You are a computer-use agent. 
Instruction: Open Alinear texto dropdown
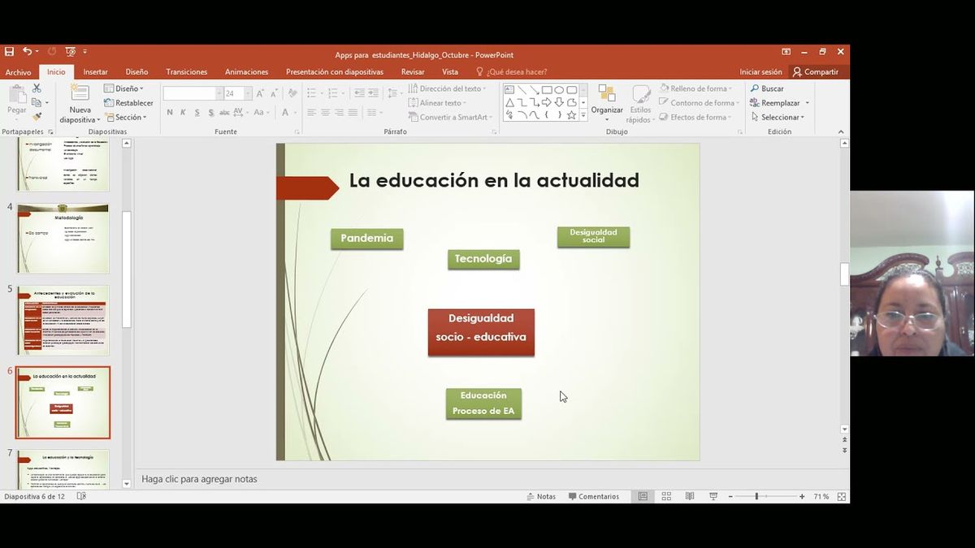(438, 102)
